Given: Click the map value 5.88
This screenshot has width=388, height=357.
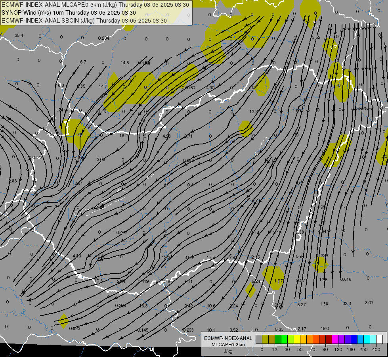Looking at the screenshot, I should (x=300, y=232).
